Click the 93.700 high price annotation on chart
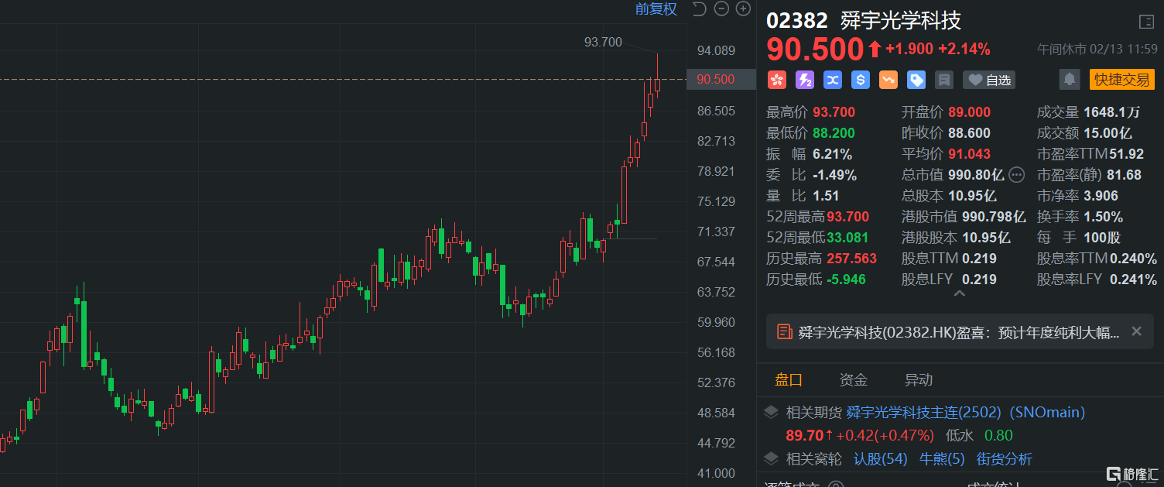This screenshot has height=487, width=1164. 603,42
